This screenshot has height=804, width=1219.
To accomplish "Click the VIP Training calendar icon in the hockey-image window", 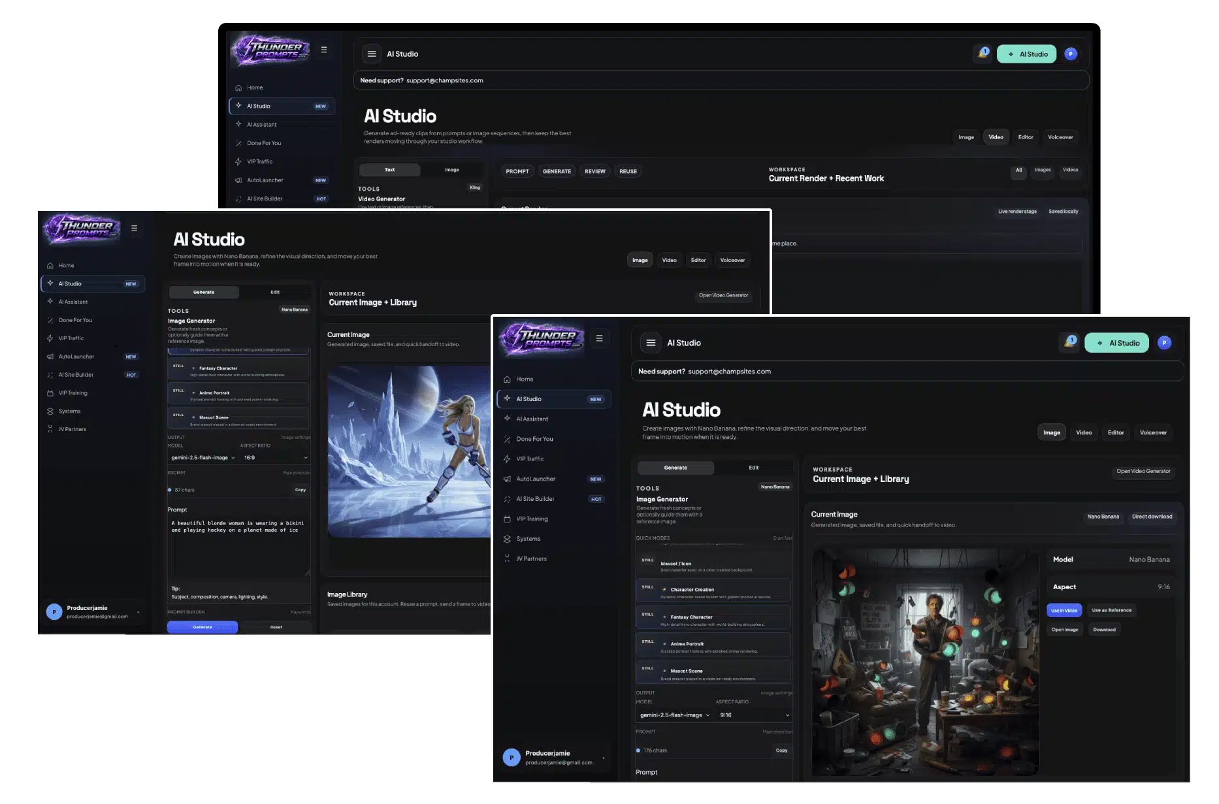I will (x=50, y=393).
